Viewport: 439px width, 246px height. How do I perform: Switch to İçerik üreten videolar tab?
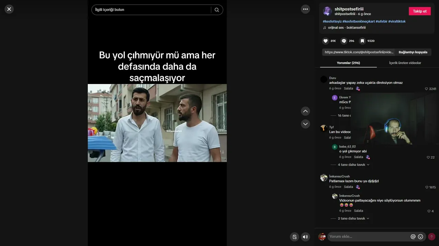405,63
